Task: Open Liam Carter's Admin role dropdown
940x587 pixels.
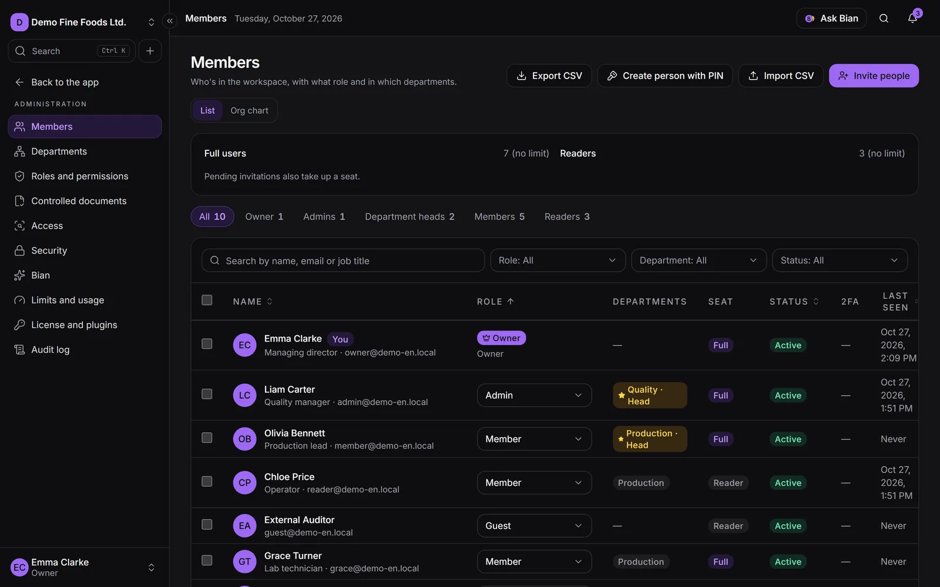Action: pos(534,395)
